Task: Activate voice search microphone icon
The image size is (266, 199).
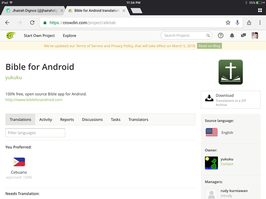Action: click(x=237, y=23)
